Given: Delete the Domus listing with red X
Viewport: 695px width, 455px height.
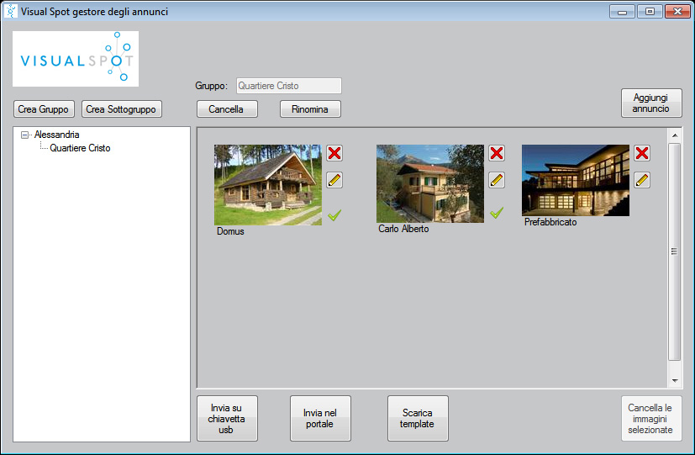Looking at the screenshot, I should click(334, 153).
